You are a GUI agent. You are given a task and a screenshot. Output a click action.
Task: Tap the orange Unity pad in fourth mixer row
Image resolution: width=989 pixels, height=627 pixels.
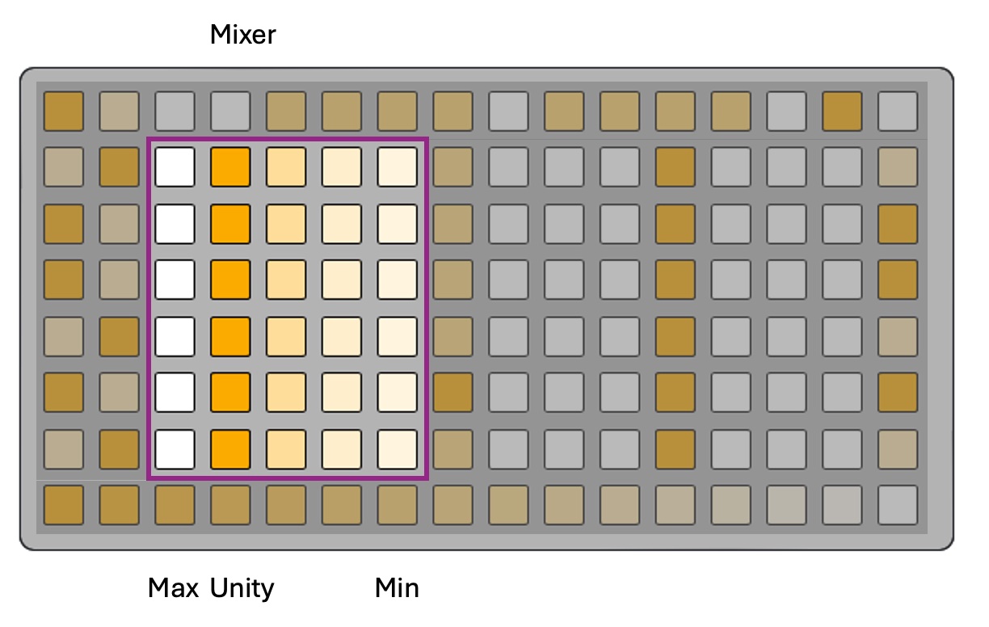tap(231, 336)
